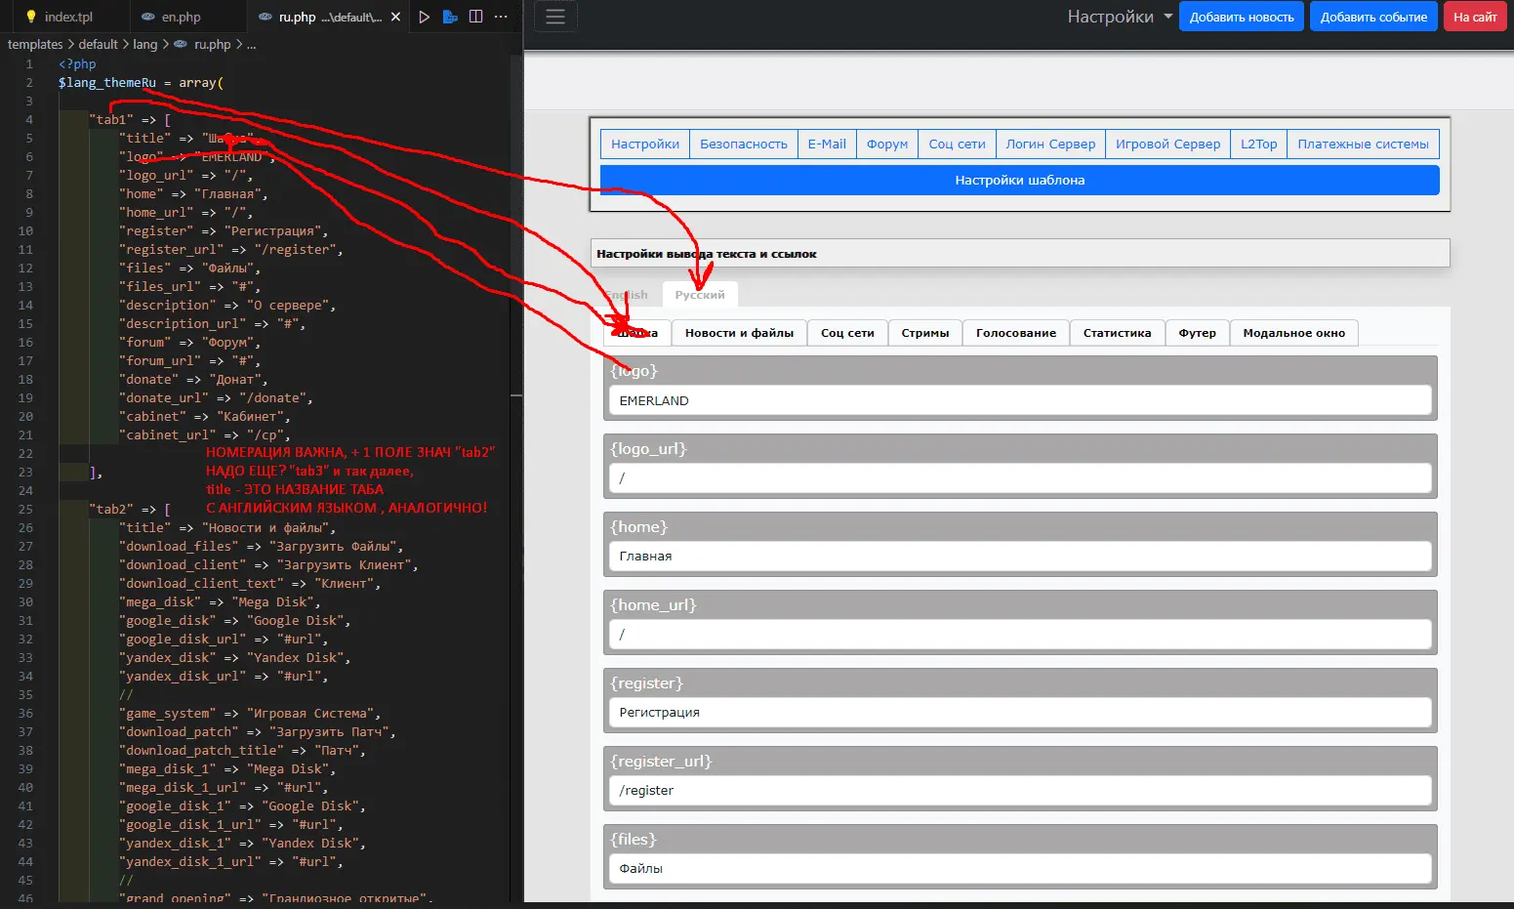Click the Split Editor icon

coord(475,17)
